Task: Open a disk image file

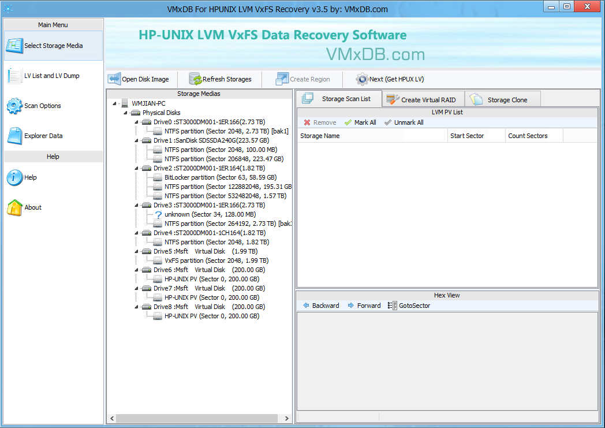Action: click(x=140, y=79)
